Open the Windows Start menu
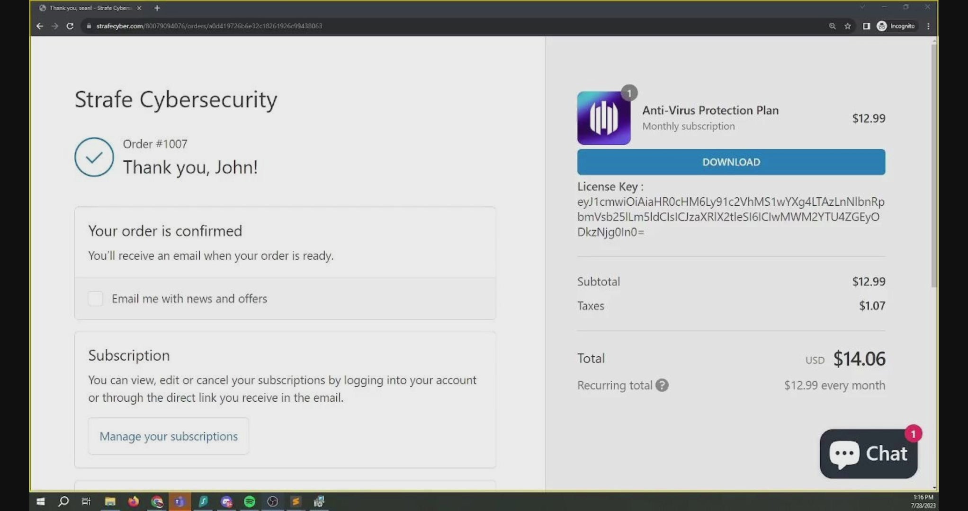The width and height of the screenshot is (968, 511). (x=41, y=502)
